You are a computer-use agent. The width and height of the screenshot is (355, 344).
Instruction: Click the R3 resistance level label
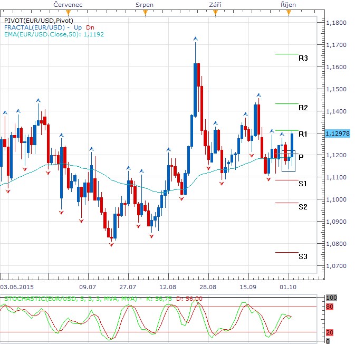(303, 58)
